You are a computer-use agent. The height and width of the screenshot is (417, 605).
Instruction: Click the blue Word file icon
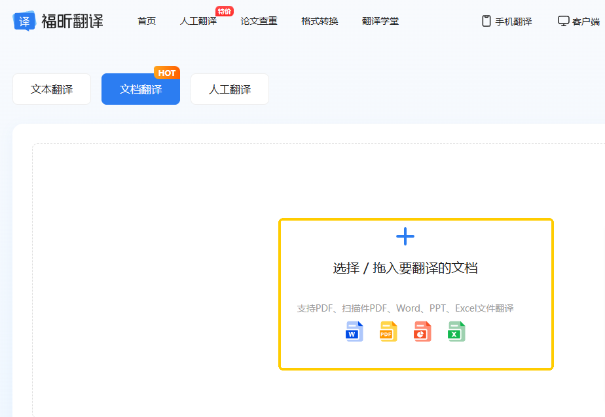pos(354,332)
